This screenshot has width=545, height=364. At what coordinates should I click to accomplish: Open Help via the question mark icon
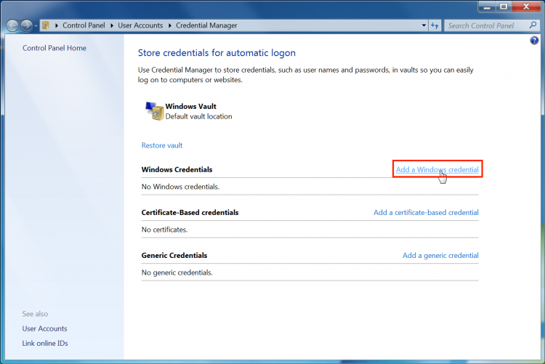pyautogui.click(x=534, y=41)
